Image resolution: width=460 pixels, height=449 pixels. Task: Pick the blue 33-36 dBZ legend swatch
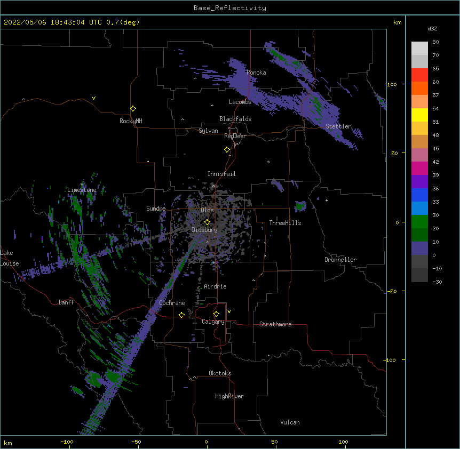pos(419,195)
